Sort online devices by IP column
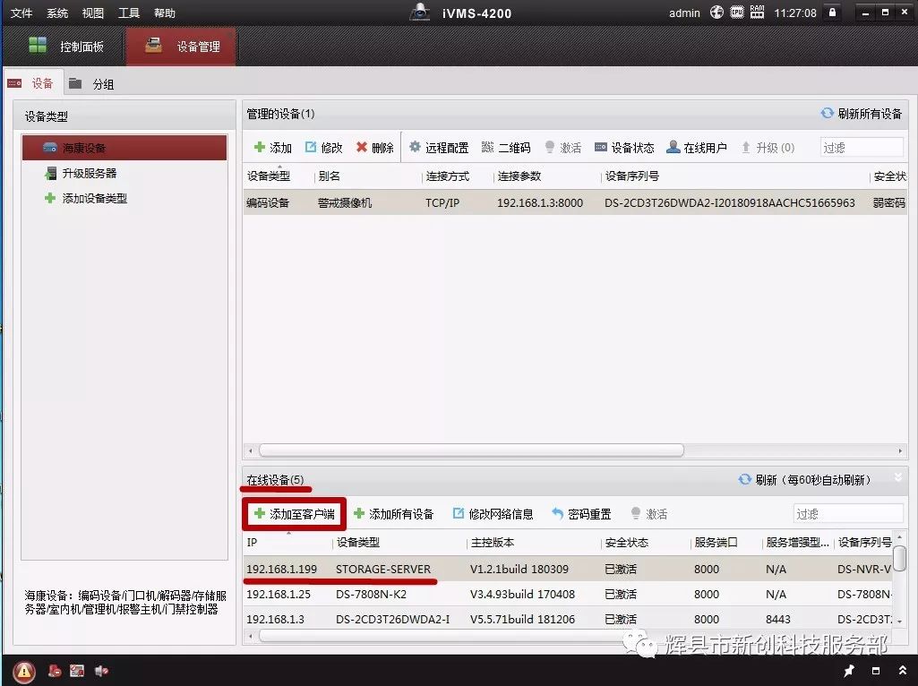918x686 pixels. pyautogui.click(x=253, y=543)
